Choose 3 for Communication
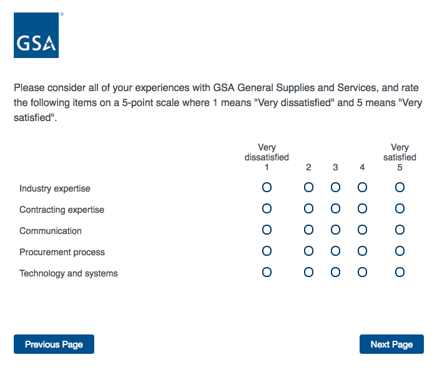Viewport: 437px width, 390px height. (335, 230)
